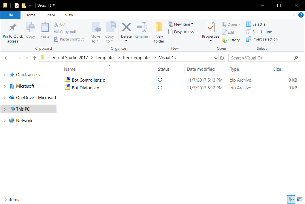Screen dimensions: 305x204
Task: Click the Cut scissors icon
Action: (x=56, y=24)
